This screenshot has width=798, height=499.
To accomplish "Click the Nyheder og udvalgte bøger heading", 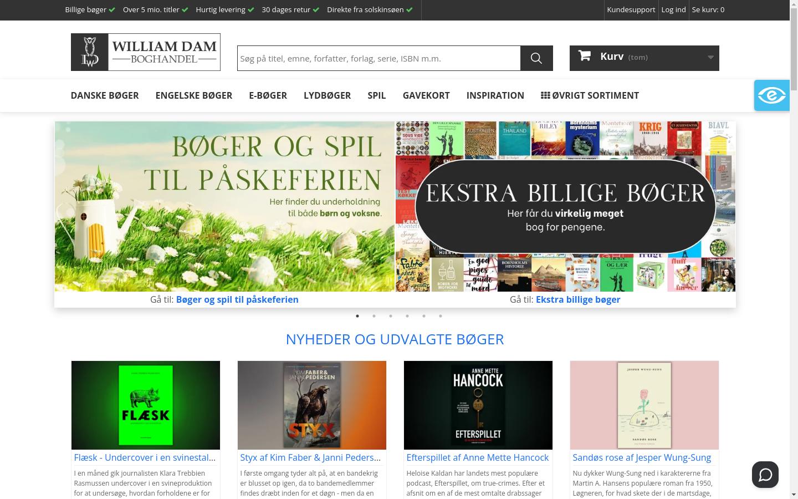I will coord(395,339).
